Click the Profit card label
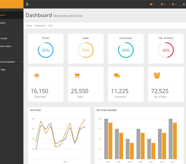The width and height of the screenshot is (186, 164). tap(46, 38)
